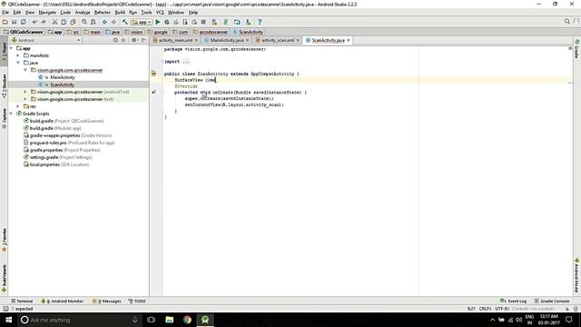The image size is (581, 327).
Task: Click Windows Start button
Action: (x=8, y=320)
